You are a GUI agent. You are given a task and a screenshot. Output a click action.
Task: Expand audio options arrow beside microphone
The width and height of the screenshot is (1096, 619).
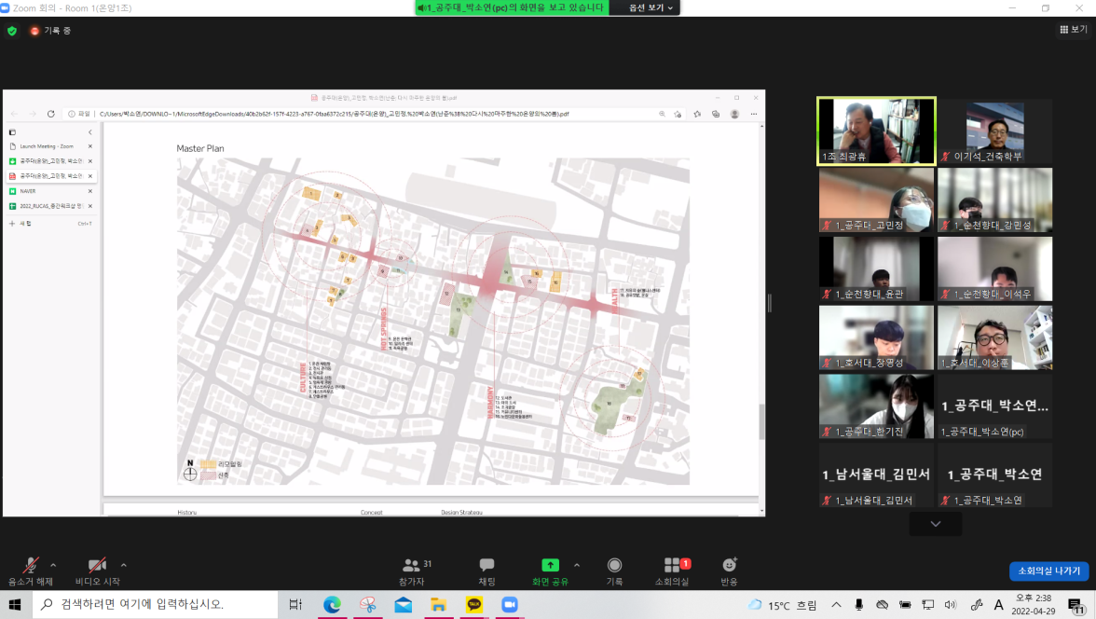click(x=53, y=565)
